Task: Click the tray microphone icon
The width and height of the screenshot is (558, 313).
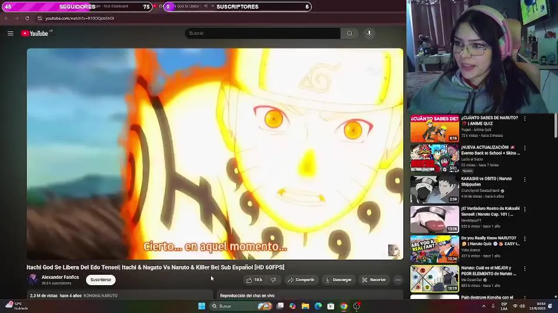Action: click(493, 306)
